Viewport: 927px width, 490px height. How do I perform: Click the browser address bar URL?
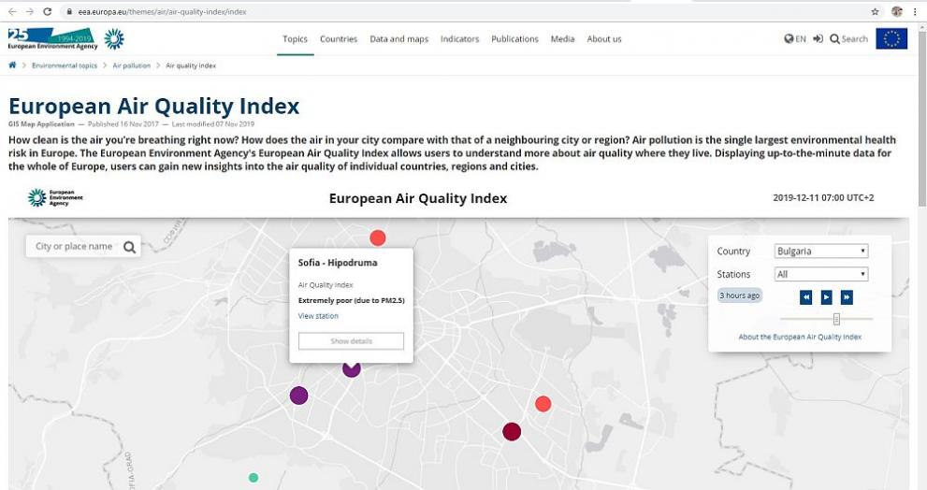(x=162, y=11)
